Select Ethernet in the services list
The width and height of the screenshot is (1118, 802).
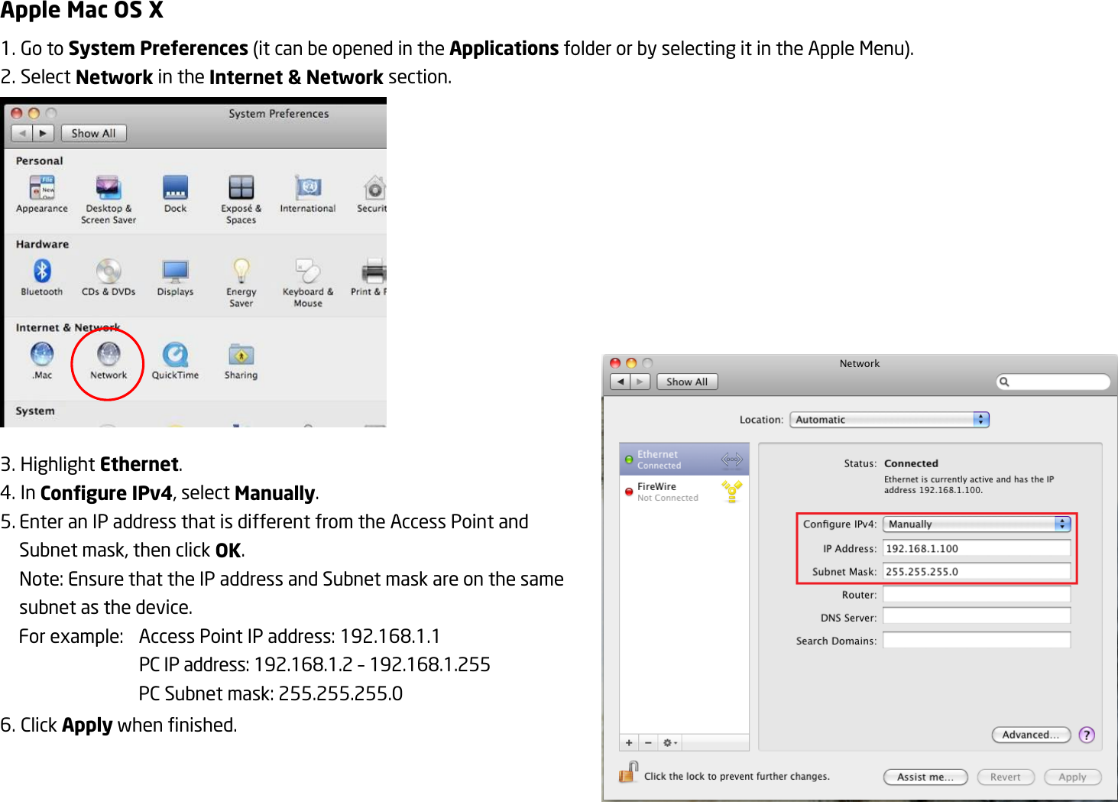click(x=684, y=459)
